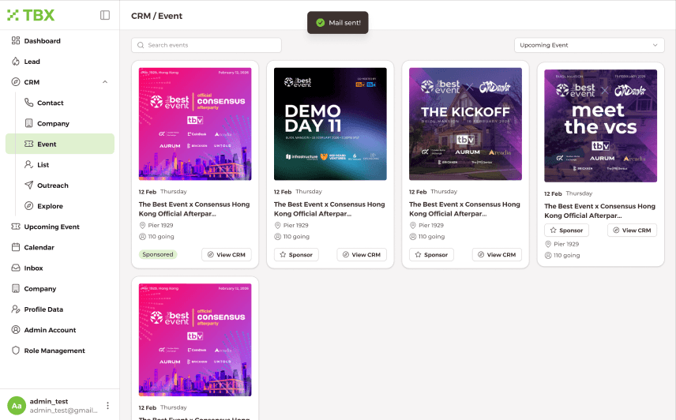676x420 pixels.
Task: Collapse the sidebar panel icon
Action: pos(105,15)
